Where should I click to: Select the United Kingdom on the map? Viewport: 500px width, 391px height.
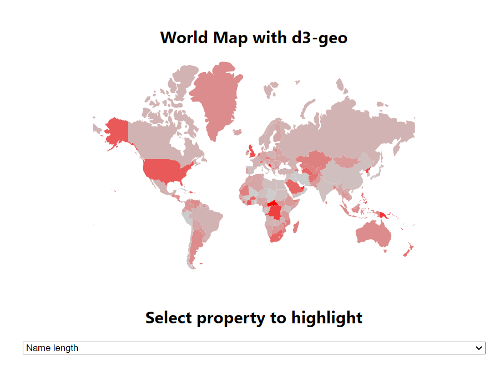click(251, 151)
